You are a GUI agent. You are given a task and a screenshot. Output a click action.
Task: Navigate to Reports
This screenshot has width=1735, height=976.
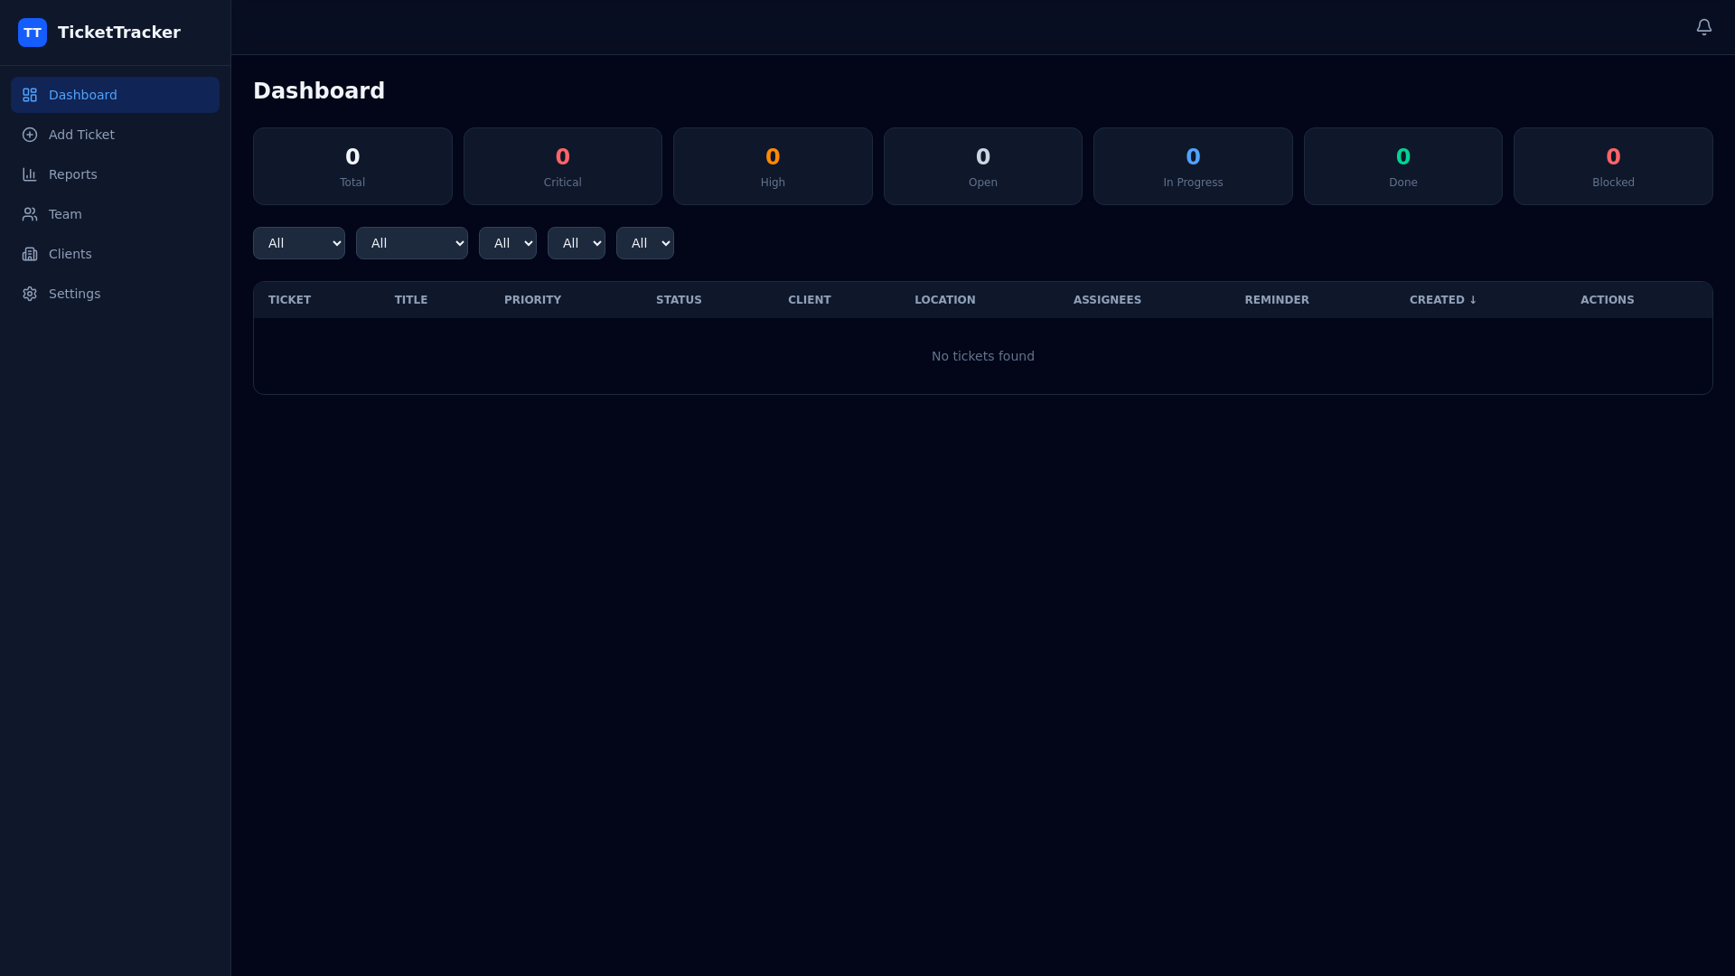(x=115, y=174)
